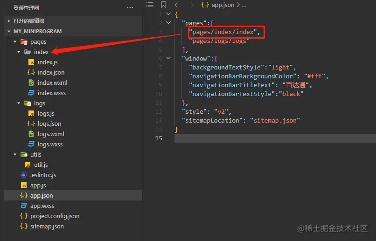The height and width of the screenshot is (241, 376).
Task: Open logs.js in the explorer
Action: pos(46,114)
